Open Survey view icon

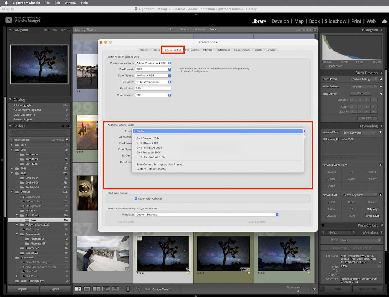tap(106, 289)
